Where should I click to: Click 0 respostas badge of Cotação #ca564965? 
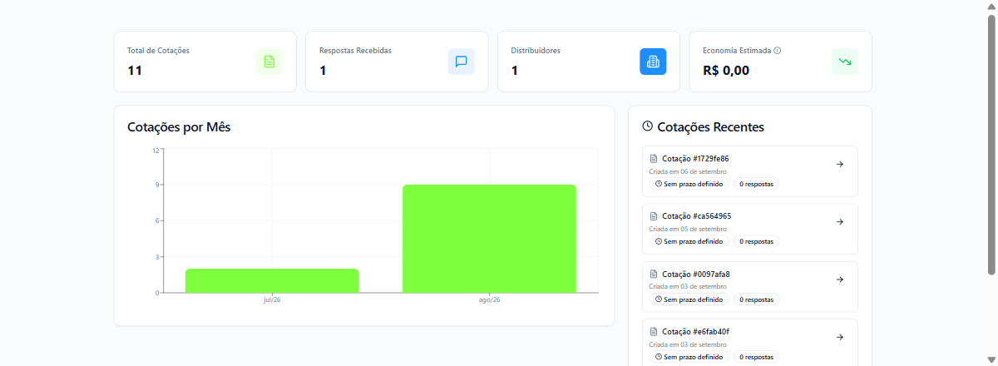[756, 241]
